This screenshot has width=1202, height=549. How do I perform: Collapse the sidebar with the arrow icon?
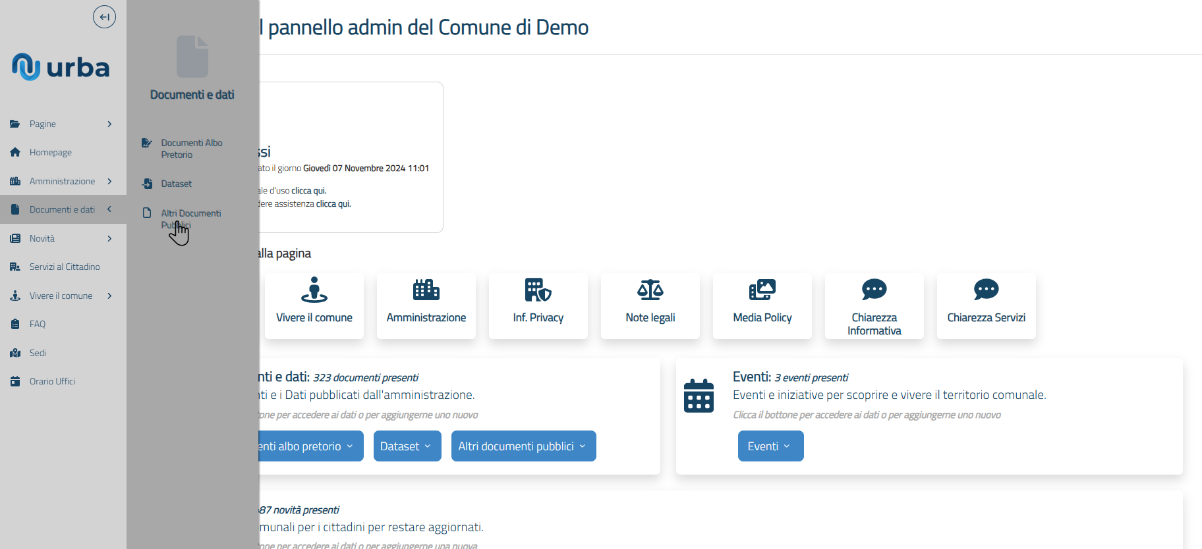(104, 17)
